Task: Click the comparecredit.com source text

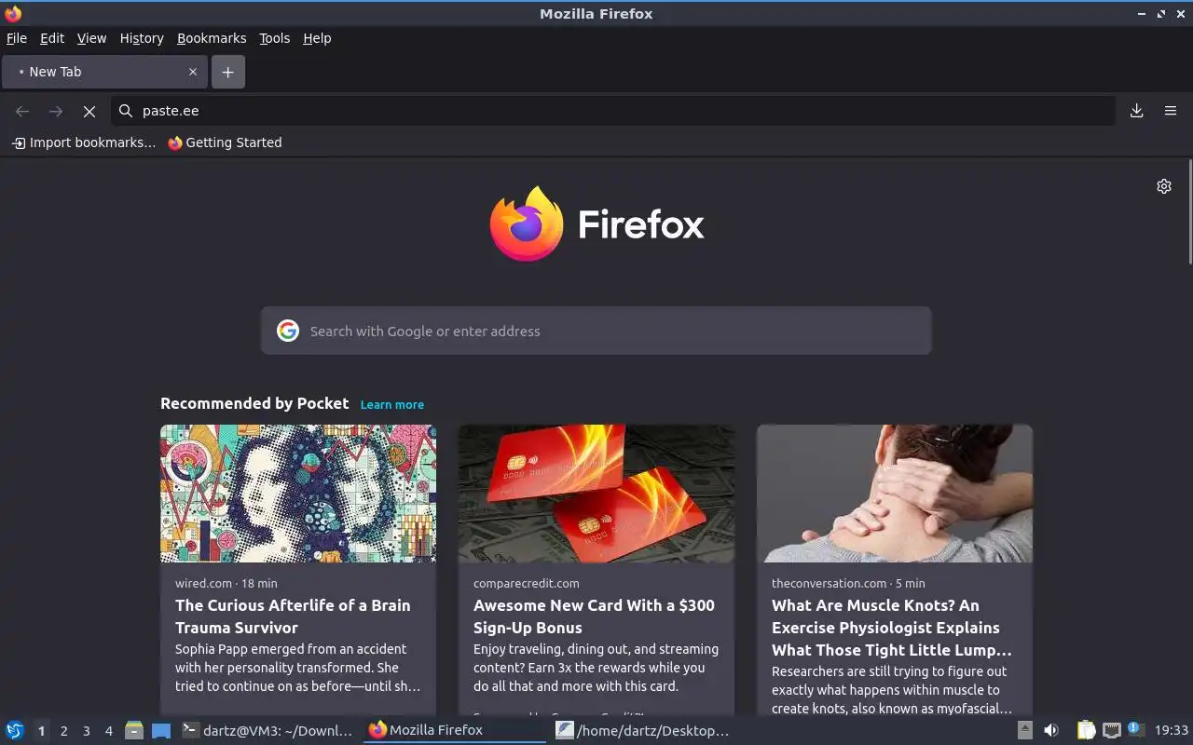Action: click(x=526, y=583)
